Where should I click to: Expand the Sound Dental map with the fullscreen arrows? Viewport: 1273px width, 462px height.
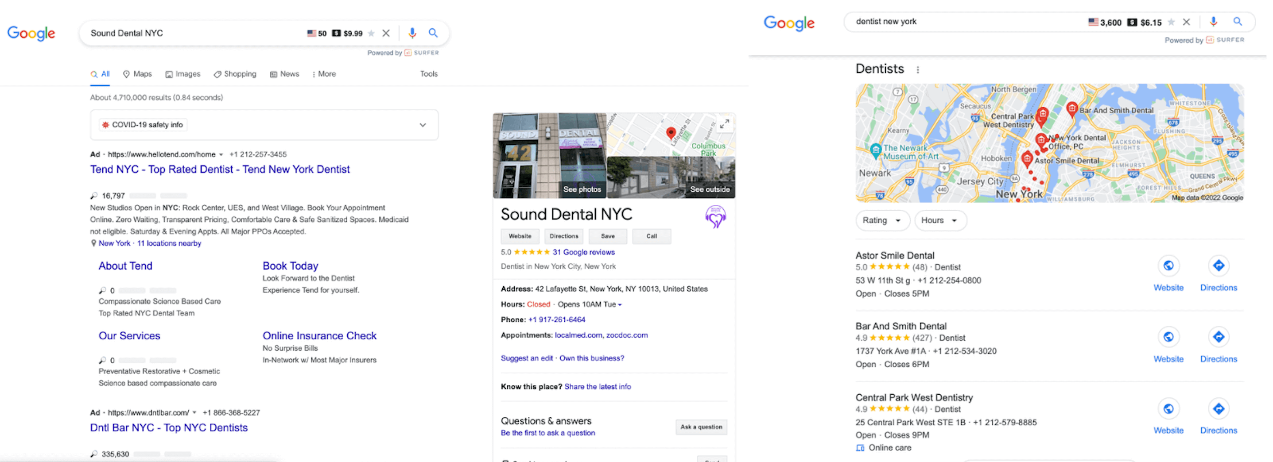click(725, 124)
